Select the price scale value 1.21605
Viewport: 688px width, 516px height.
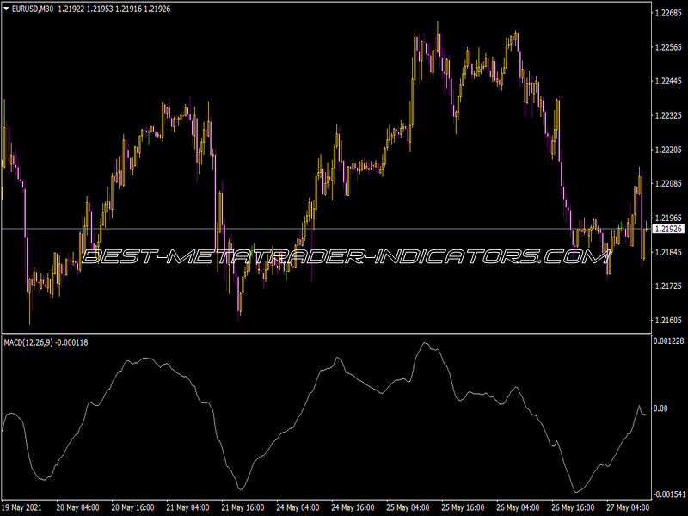click(x=668, y=320)
